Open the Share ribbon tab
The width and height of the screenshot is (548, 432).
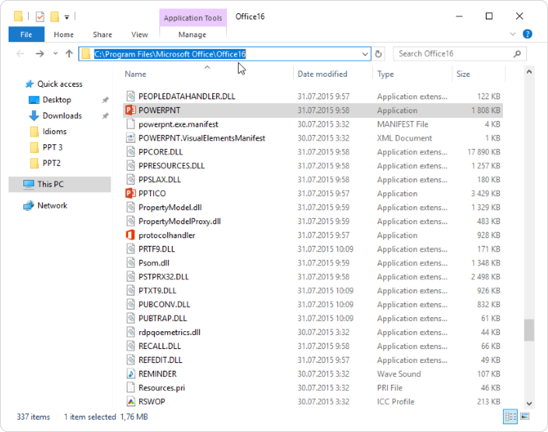[103, 35]
